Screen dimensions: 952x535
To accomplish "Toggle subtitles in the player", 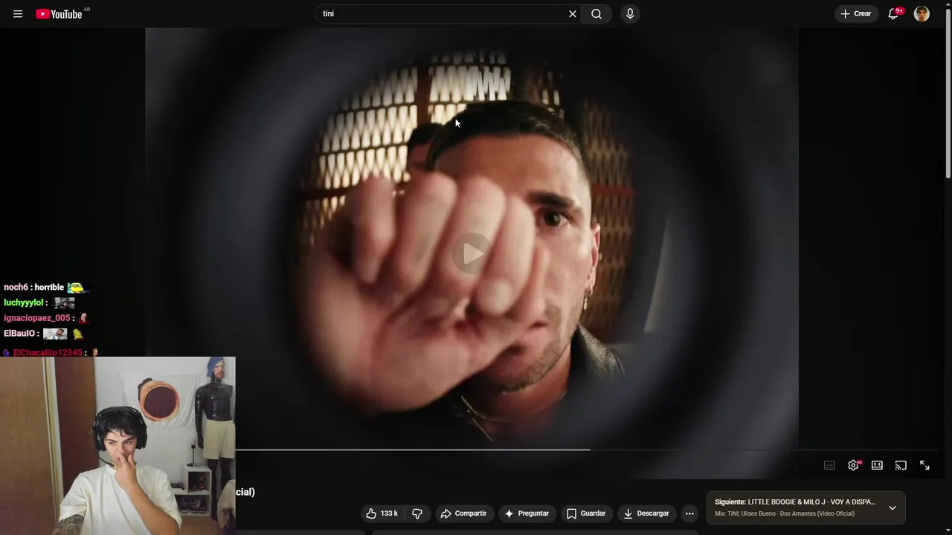I will click(x=829, y=465).
